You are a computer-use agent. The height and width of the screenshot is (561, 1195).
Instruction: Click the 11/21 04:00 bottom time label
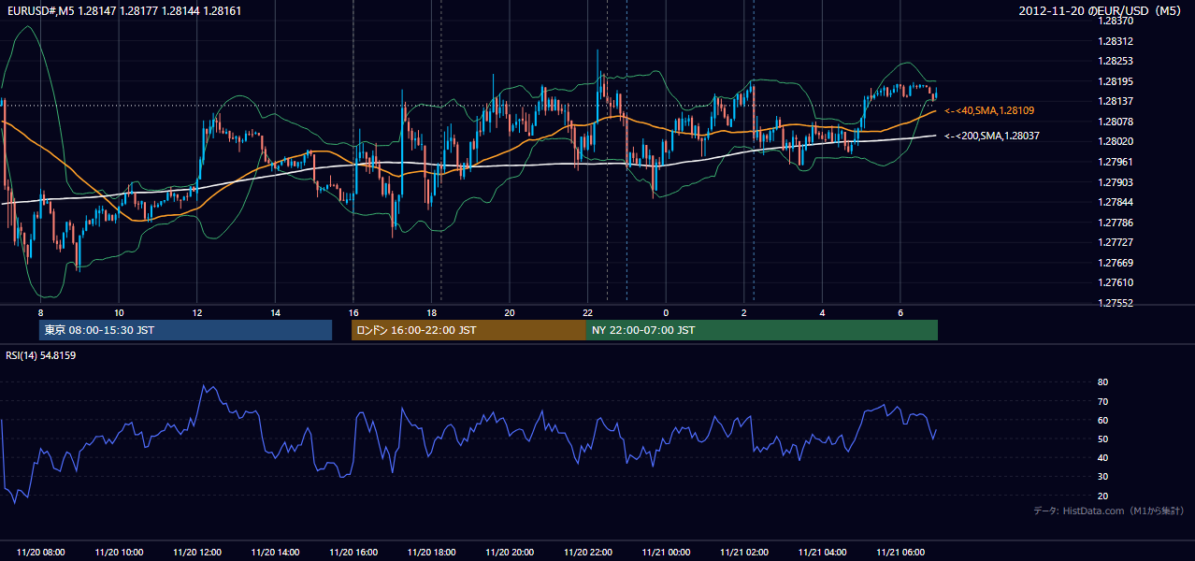pos(822,553)
